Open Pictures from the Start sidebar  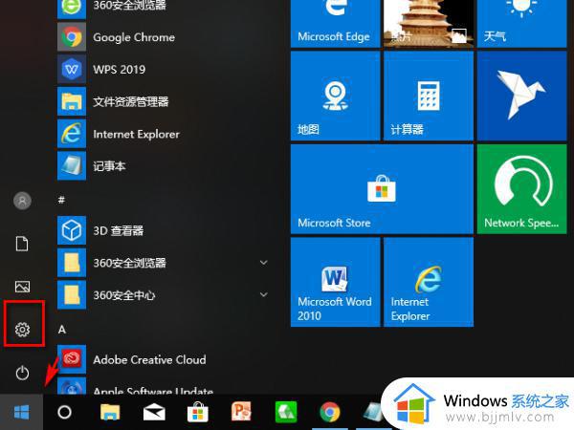click(22, 287)
